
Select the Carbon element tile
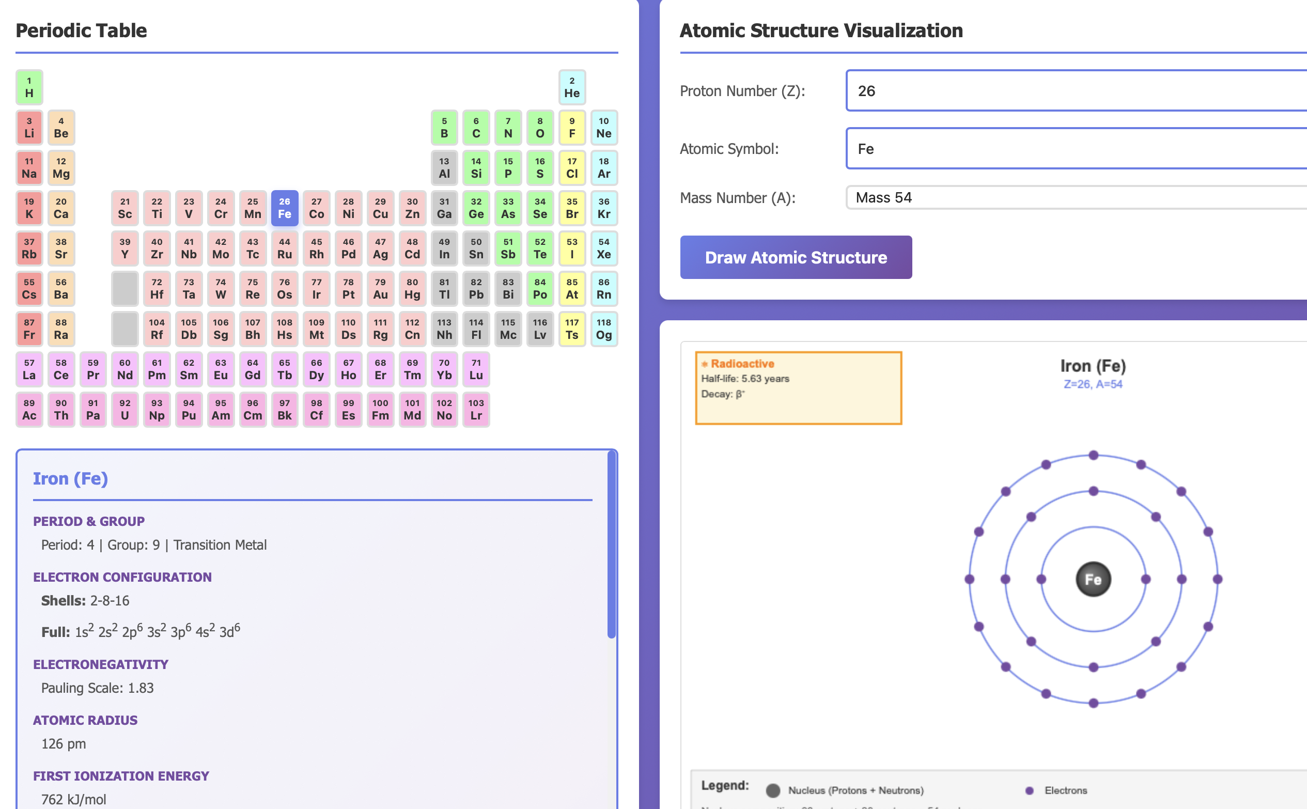tap(476, 127)
